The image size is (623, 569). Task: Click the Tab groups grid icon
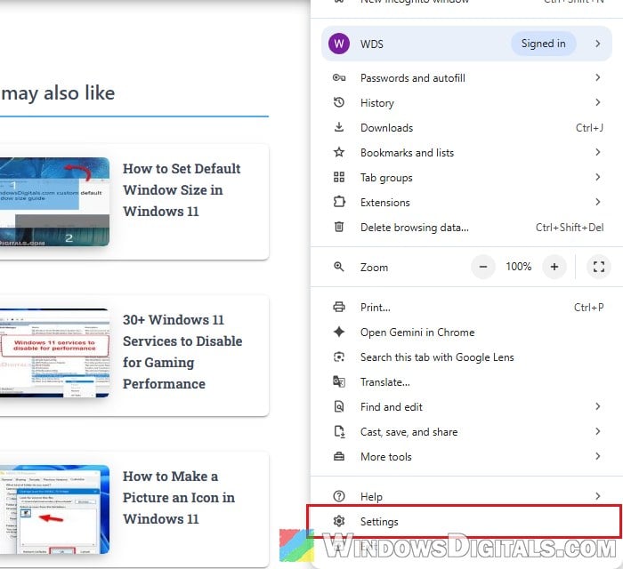pos(339,177)
